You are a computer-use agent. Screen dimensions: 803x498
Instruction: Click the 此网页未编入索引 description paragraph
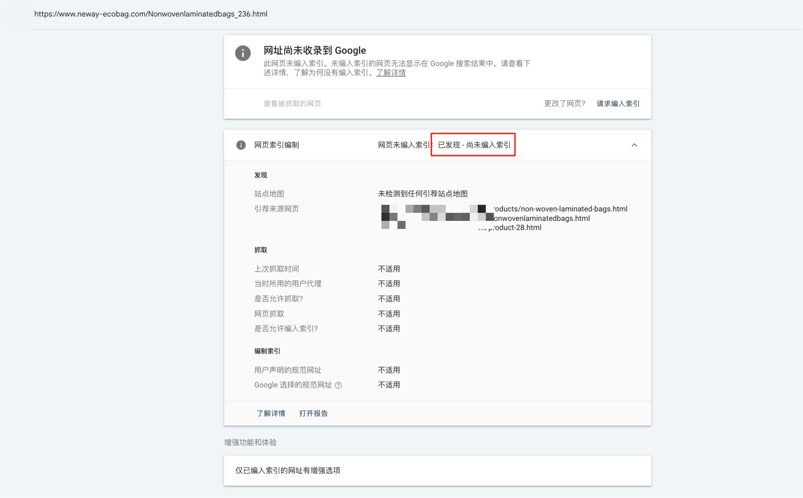[397, 68]
